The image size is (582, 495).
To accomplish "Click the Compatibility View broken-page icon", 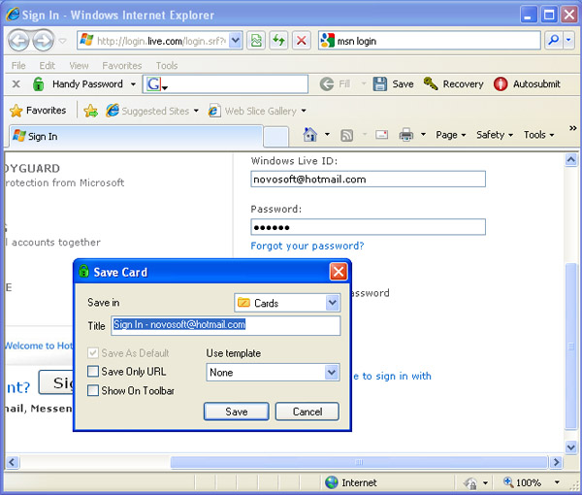I will pyautogui.click(x=256, y=40).
